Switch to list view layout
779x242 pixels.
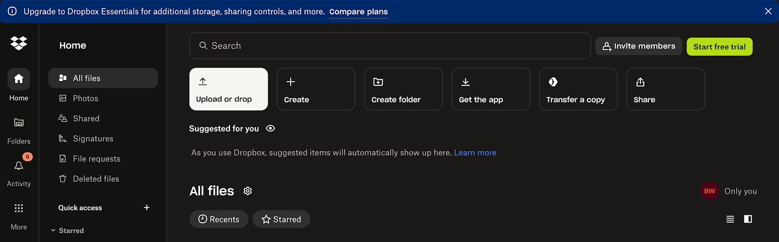click(x=730, y=219)
